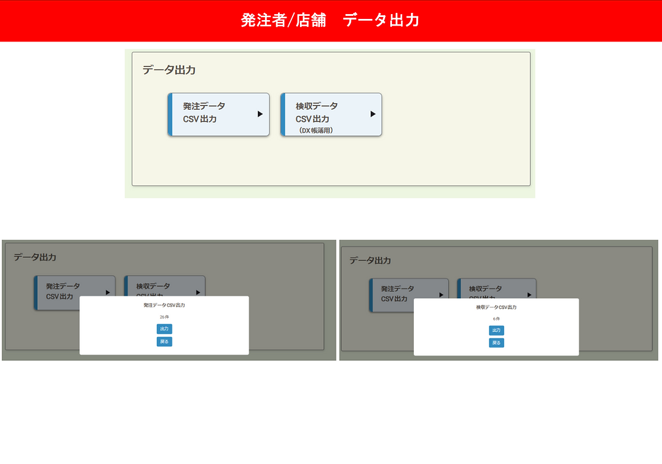Click 戻る in the 発注データCSV出力 dialog
662x464 pixels.
(164, 341)
